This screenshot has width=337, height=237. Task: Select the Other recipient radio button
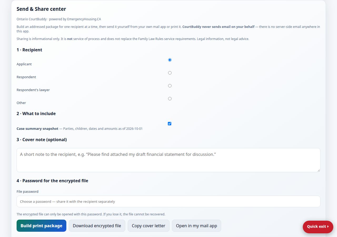[170, 99]
